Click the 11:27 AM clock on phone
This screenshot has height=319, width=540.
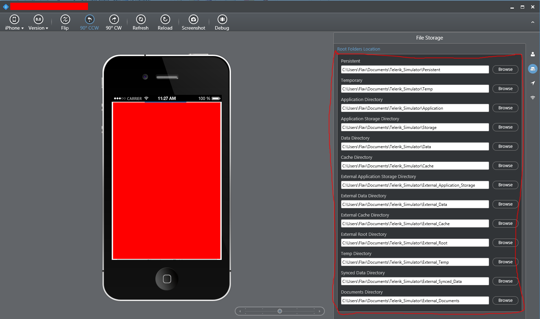167,98
